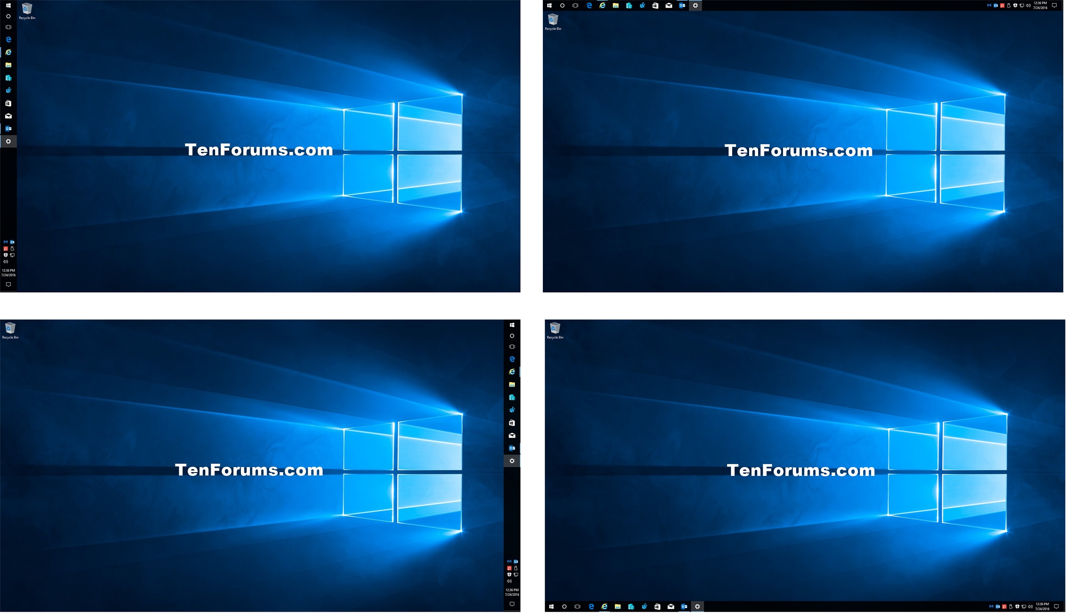Click the clock on the left-side taskbar
The width and height of the screenshot is (1068, 616).
pyautogui.click(x=8, y=272)
